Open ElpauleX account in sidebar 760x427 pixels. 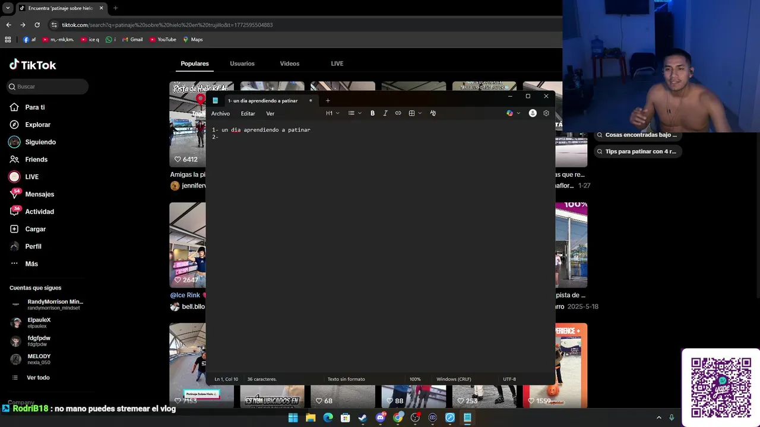pyautogui.click(x=39, y=323)
